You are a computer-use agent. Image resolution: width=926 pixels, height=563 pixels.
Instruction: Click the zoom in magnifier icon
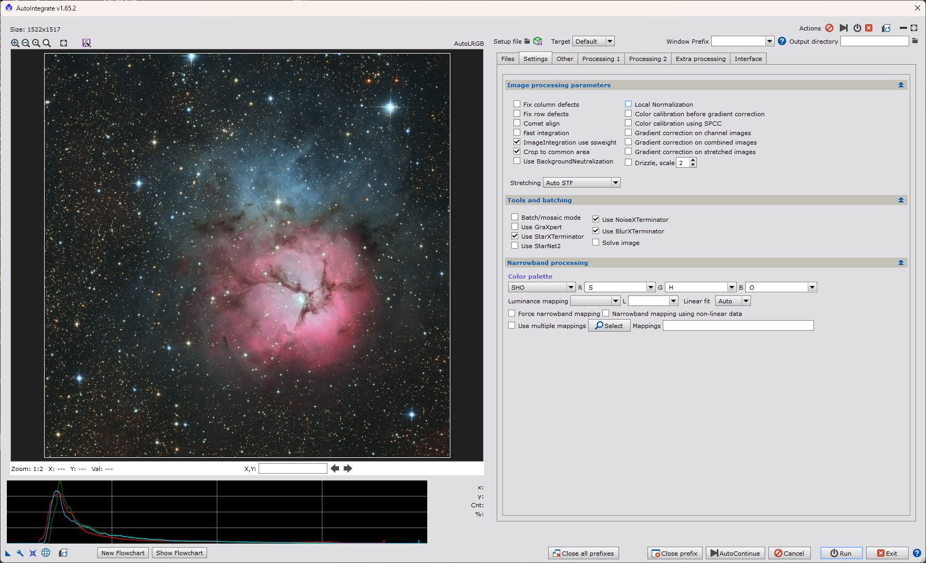click(x=15, y=43)
